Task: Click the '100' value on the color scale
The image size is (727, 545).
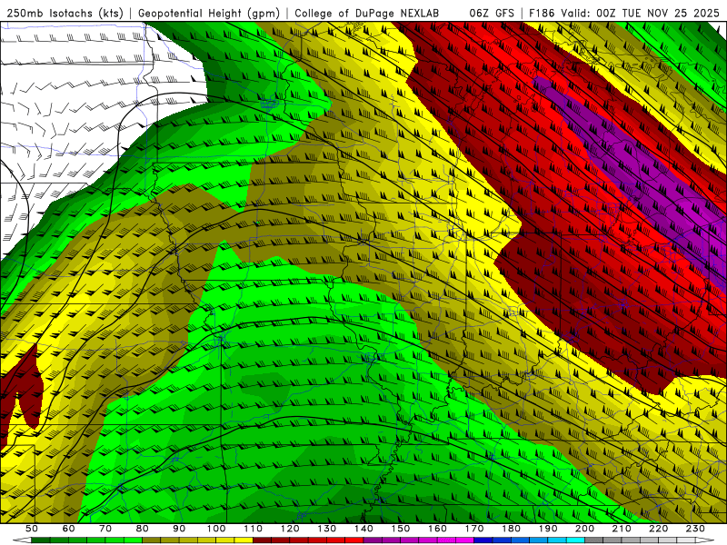Action: tap(216, 529)
